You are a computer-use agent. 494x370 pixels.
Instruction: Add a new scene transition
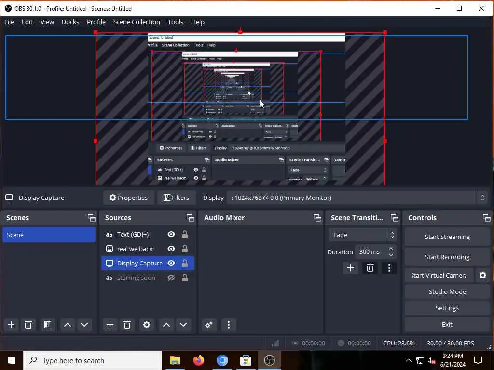[351, 268]
